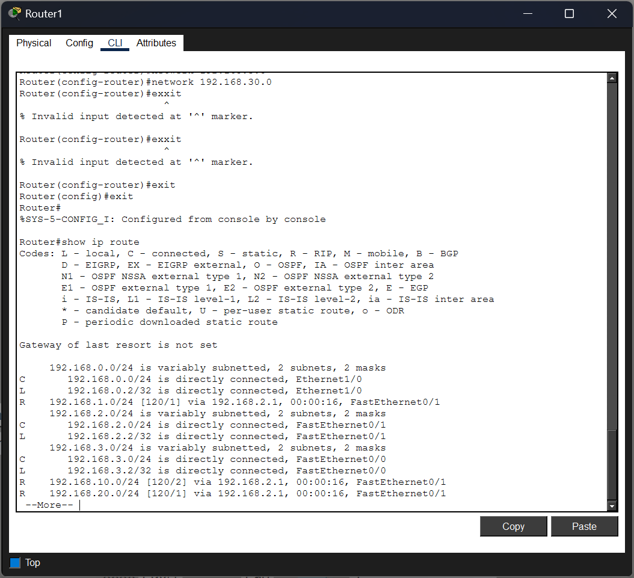Select the CLI tab
Viewport: 634px width, 578px height.
(x=115, y=43)
